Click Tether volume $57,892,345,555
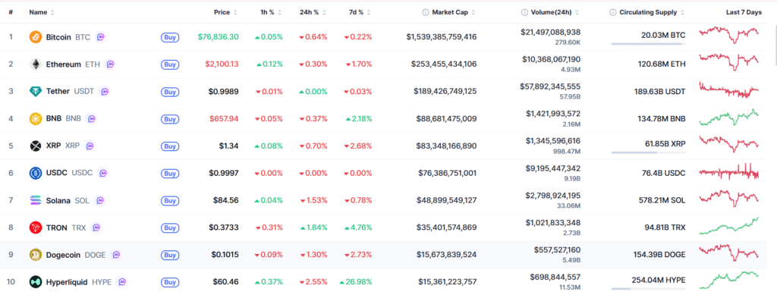777x295 pixels. coord(551,86)
